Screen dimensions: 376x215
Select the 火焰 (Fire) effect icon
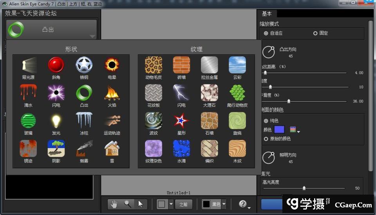pyautogui.click(x=112, y=93)
